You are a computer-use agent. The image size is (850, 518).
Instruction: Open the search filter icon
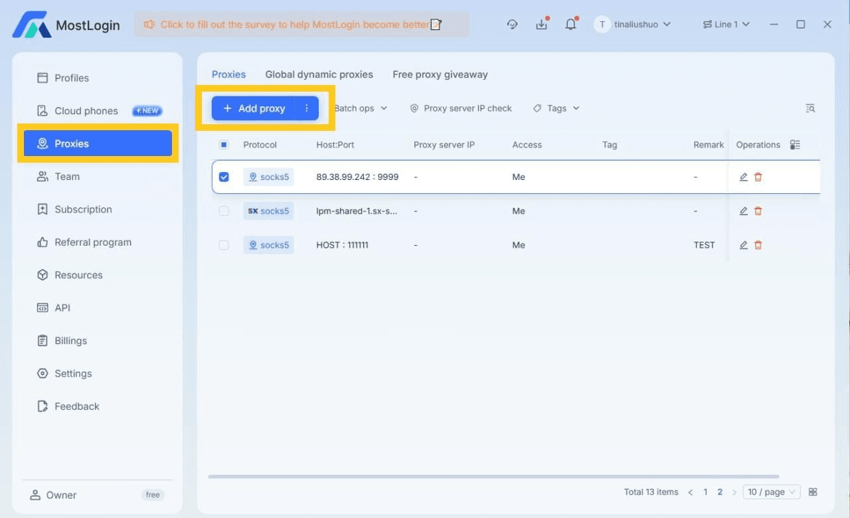tap(810, 108)
